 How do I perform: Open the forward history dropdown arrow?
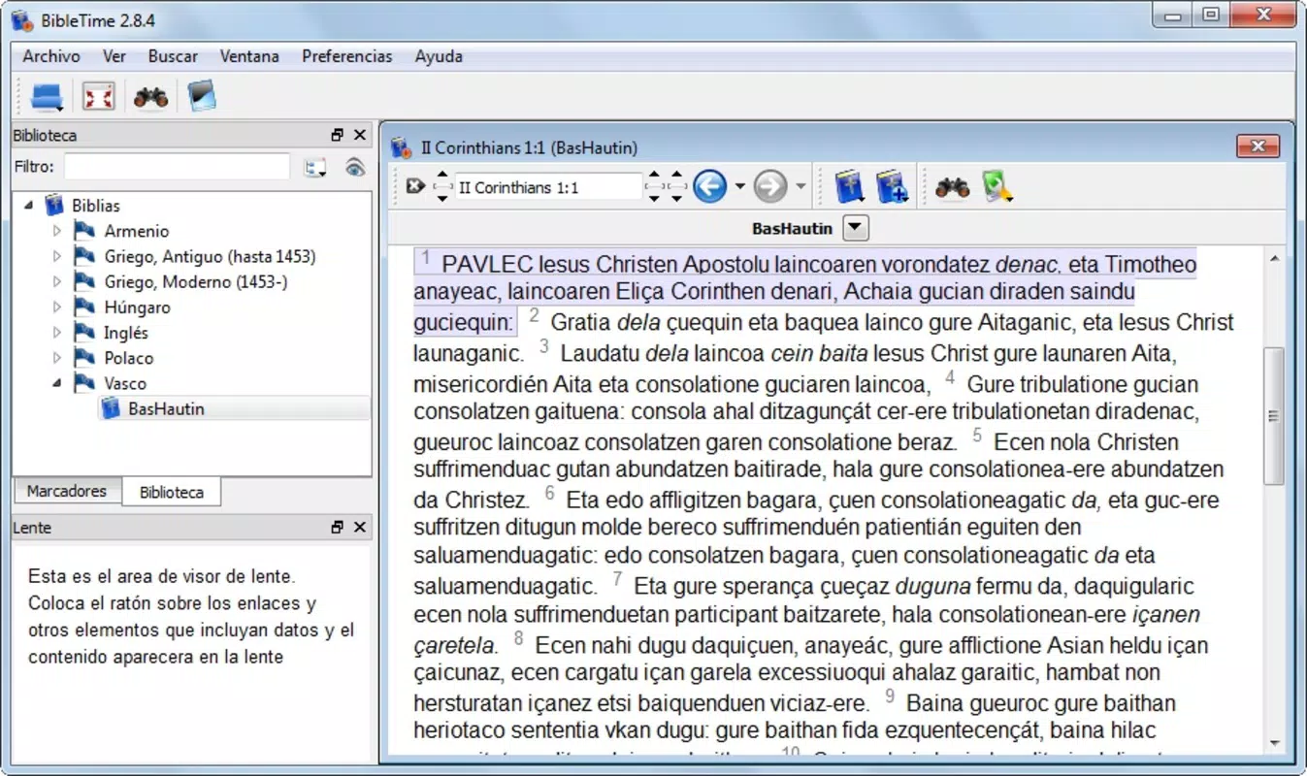coord(801,186)
